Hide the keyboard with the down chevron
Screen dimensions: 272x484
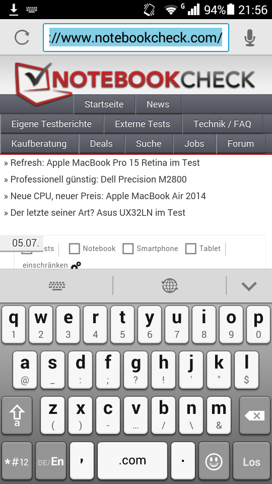click(249, 286)
